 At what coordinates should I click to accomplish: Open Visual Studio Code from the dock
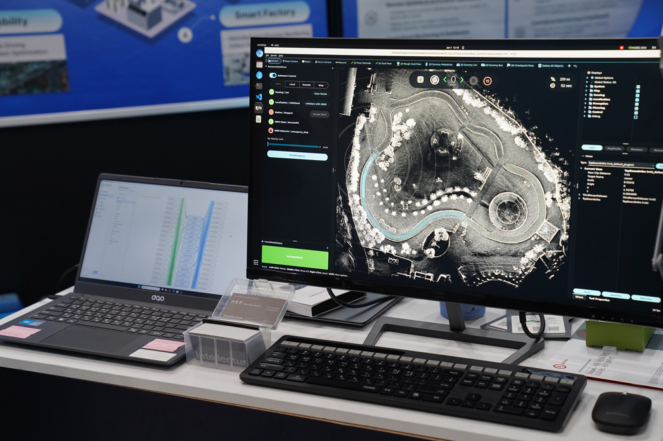[259, 97]
